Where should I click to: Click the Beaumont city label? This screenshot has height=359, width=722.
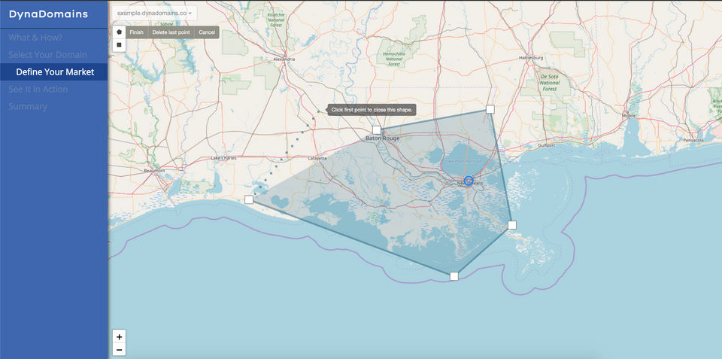pyautogui.click(x=154, y=171)
